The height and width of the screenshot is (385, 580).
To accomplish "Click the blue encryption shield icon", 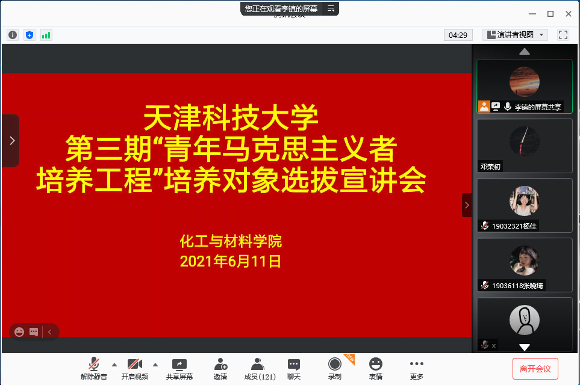I will (30, 35).
